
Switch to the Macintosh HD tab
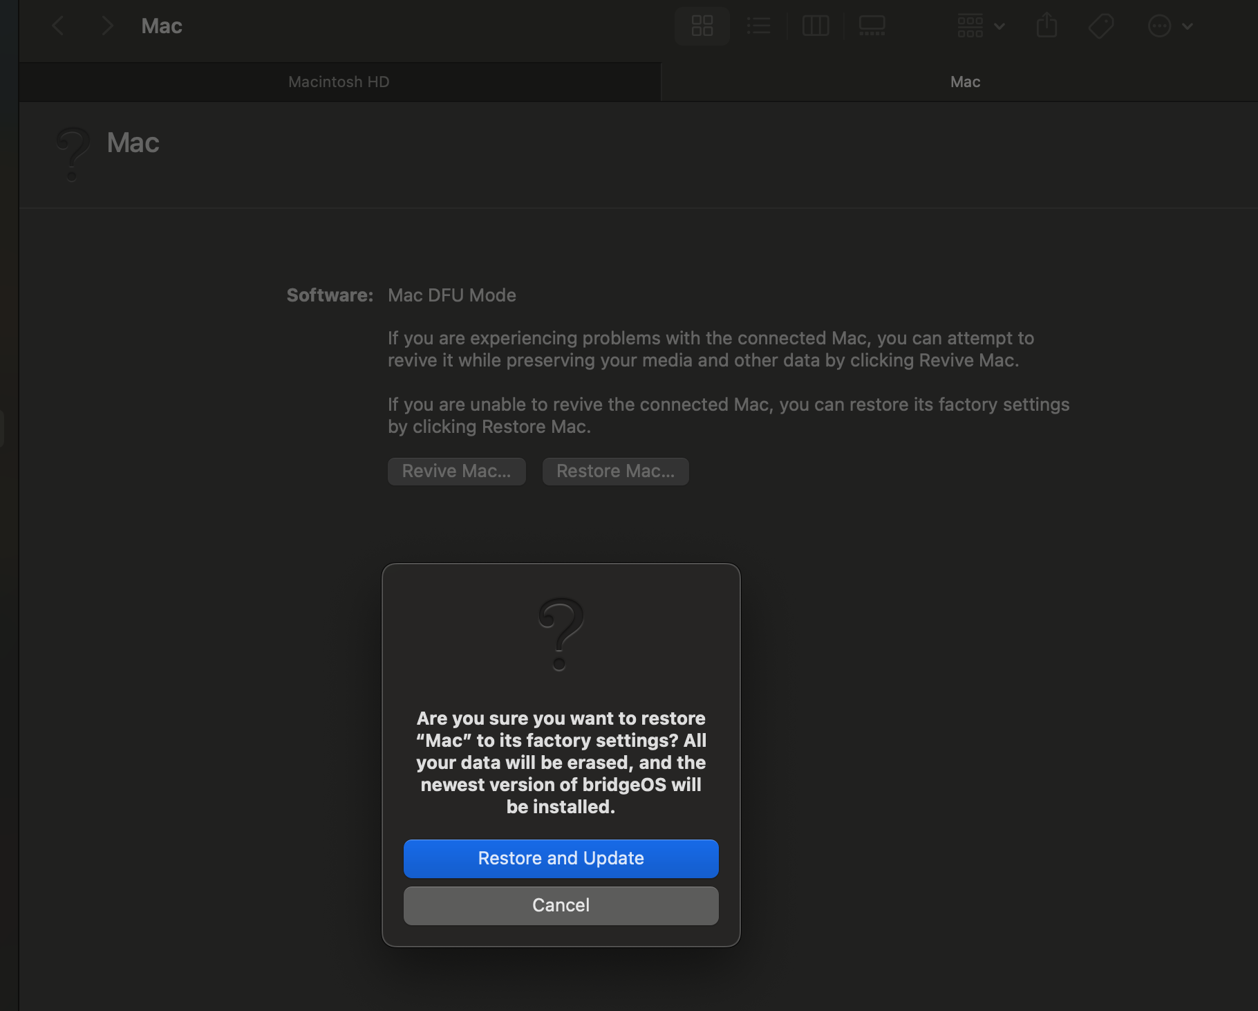339,82
